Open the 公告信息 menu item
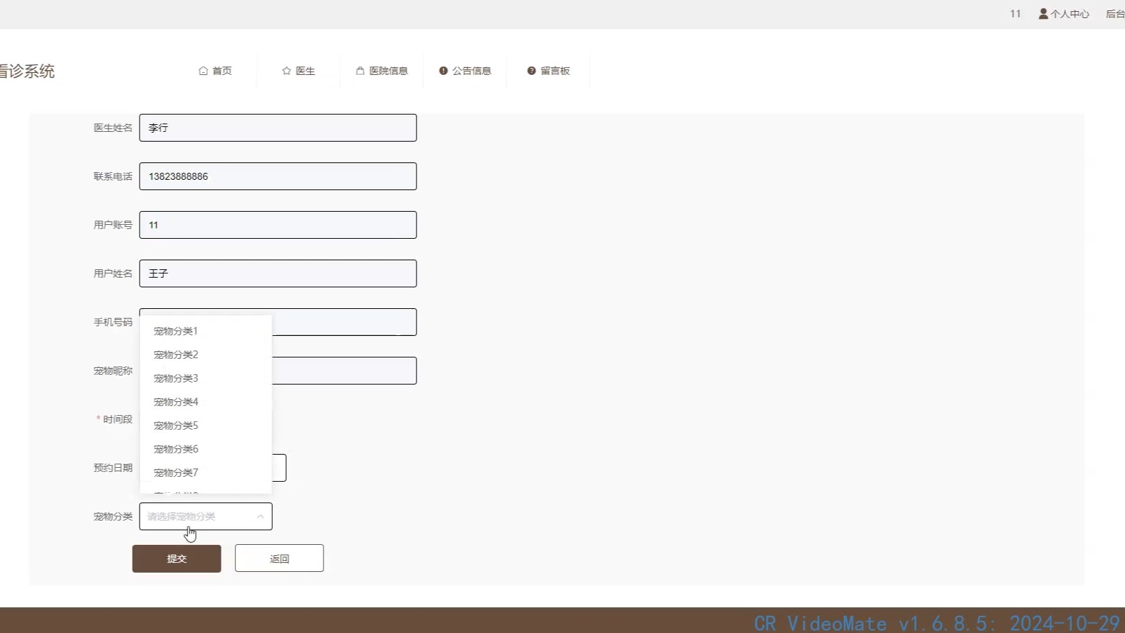 click(465, 71)
